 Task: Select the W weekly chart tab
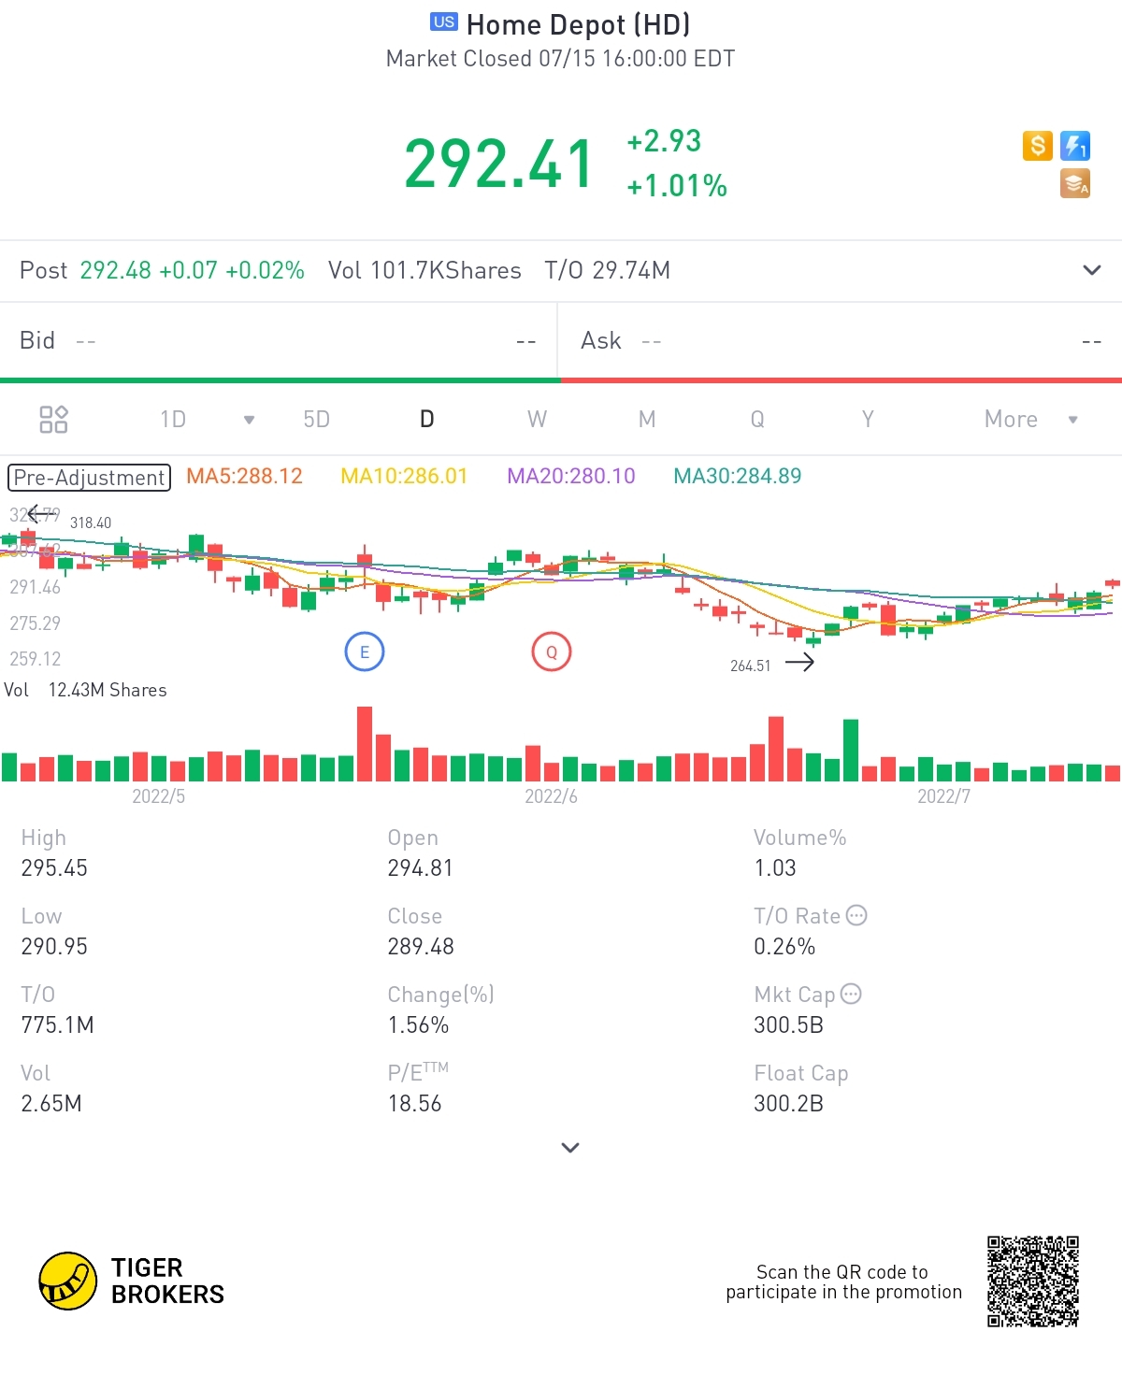[537, 419]
